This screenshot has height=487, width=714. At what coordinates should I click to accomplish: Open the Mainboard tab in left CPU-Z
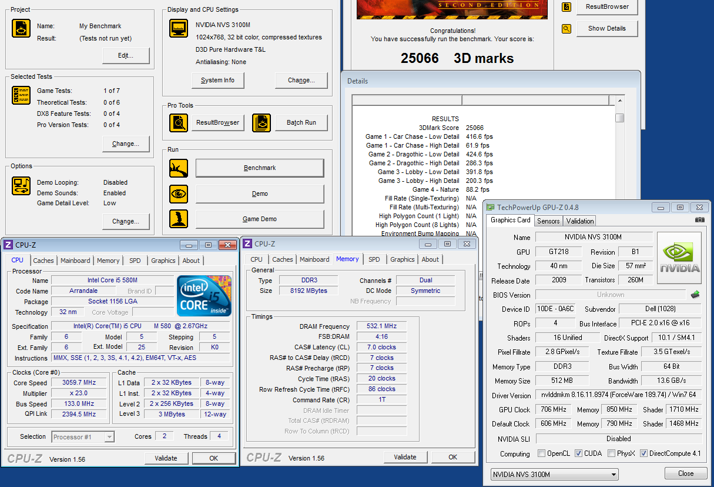(76, 261)
